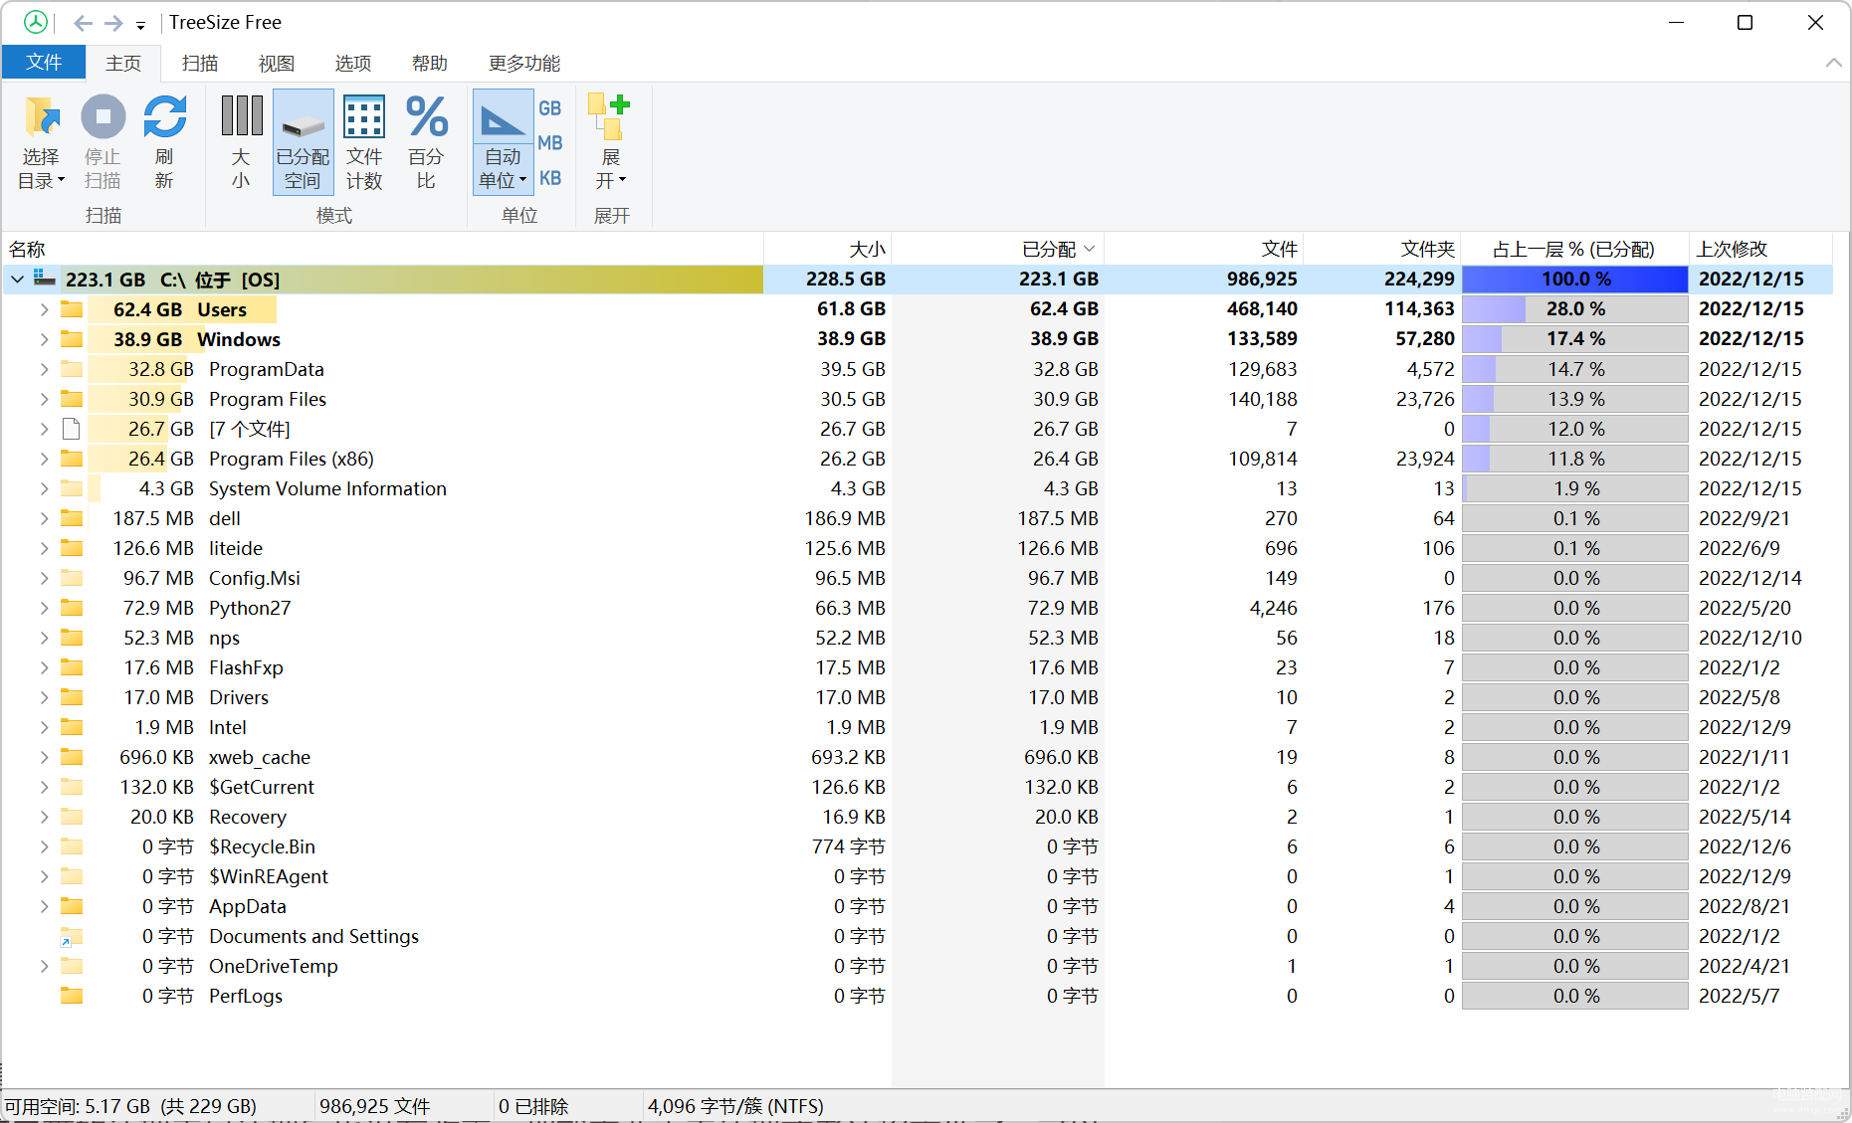
Task: Sort by Name (名称) column header
Action: [x=383, y=249]
